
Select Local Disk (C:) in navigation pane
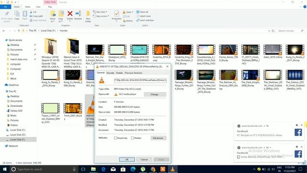(18, 130)
